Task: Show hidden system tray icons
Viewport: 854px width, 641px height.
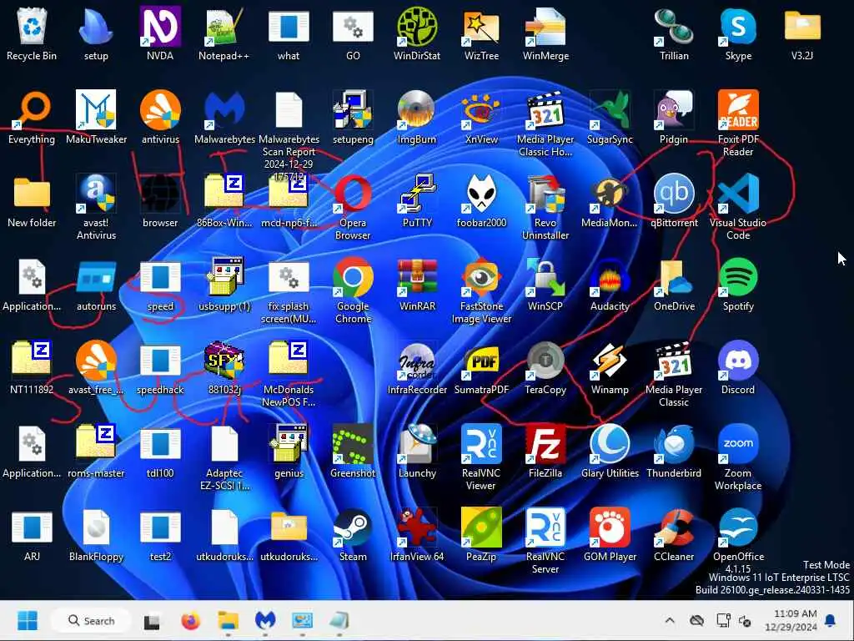Action: tap(670, 620)
